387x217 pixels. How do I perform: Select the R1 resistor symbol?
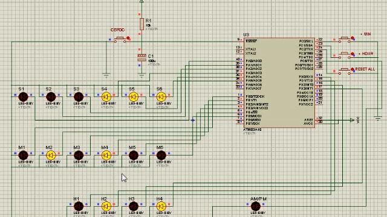141,24
